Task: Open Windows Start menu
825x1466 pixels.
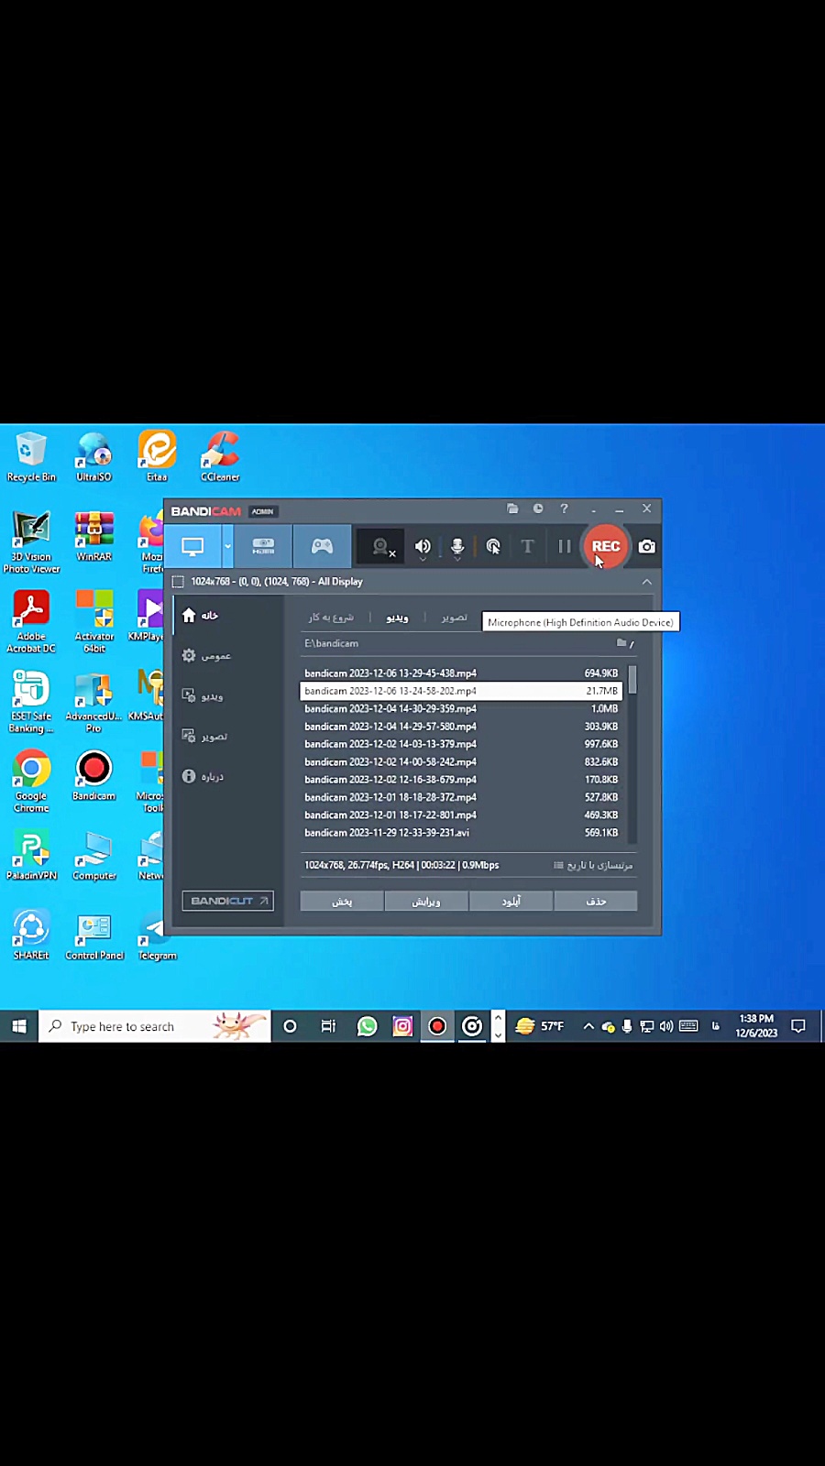Action: pos(19,1026)
